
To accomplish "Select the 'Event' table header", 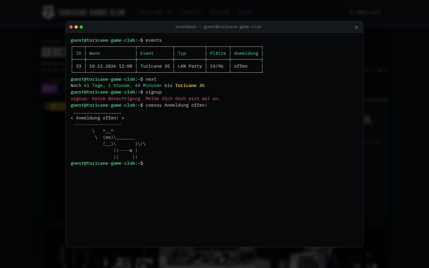I will [x=147, y=53].
